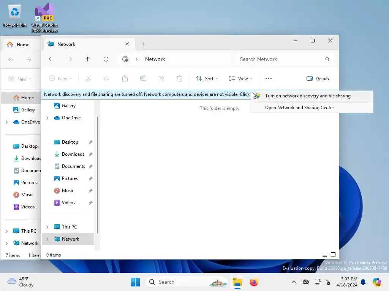Open Visual Studio 2022 Preview shortcut
Image resolution: width=389 pixels, height=291 pixels.
coord(44,18)
